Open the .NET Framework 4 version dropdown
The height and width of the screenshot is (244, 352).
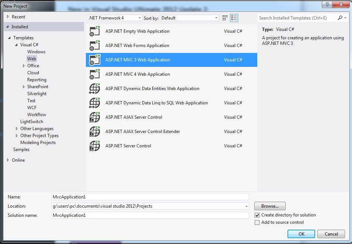[x=115, y=18]
